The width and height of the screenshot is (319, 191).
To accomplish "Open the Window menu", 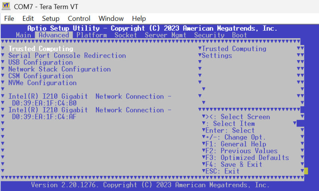I will tap(111, 18).
